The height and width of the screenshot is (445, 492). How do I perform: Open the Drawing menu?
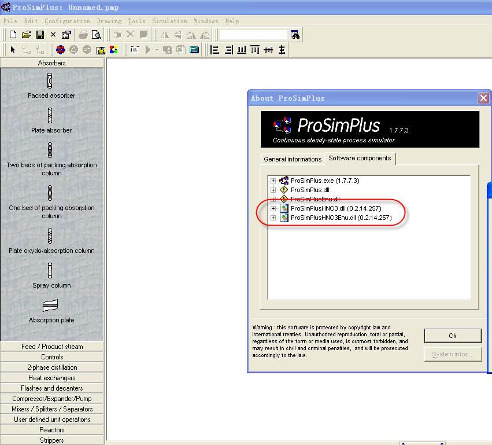pos(109,21)
